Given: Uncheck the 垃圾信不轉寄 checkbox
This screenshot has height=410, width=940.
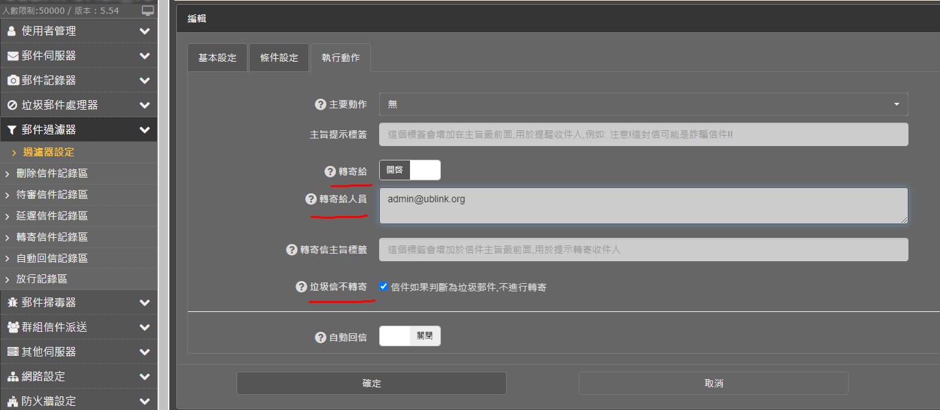Looking at the screenshot, I should tap(384, 287).
